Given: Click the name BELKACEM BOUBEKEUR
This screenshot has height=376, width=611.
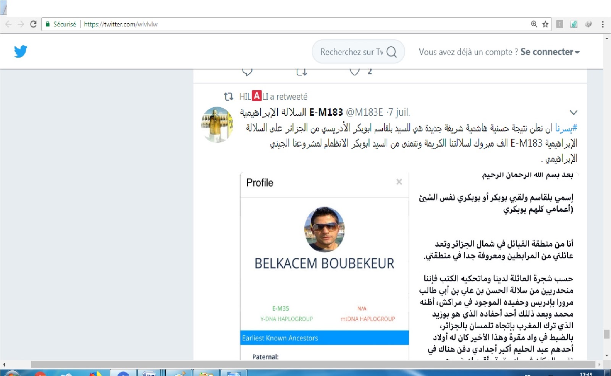Looking at the screenshot, I should pos(324,263).
